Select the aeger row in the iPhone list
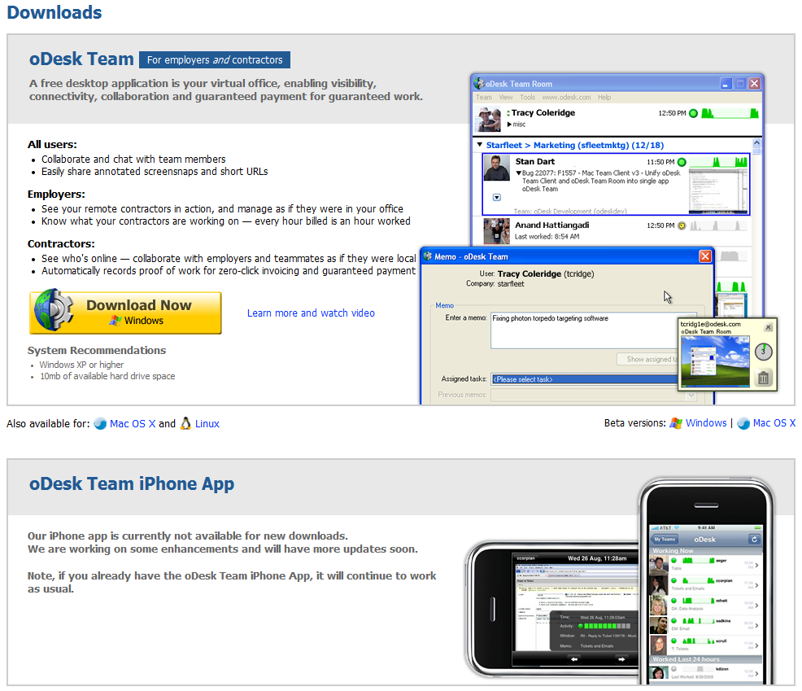This screenshot has width=802, height=691. [x=705, y=565]
